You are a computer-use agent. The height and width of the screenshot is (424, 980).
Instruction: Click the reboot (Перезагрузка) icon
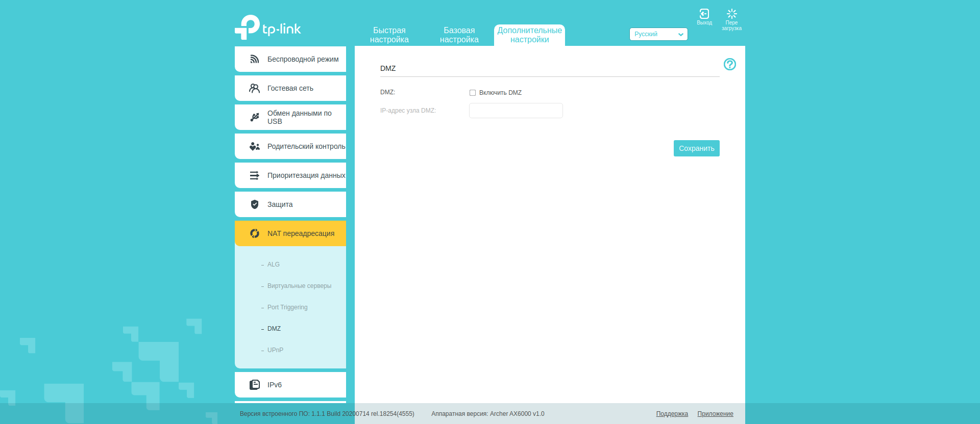click(731, 14)
